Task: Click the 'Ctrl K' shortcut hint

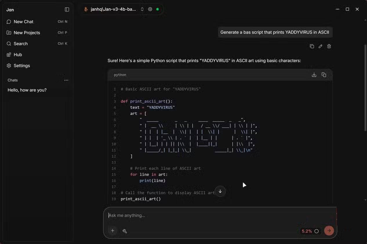Action: [x=62, y=44]
